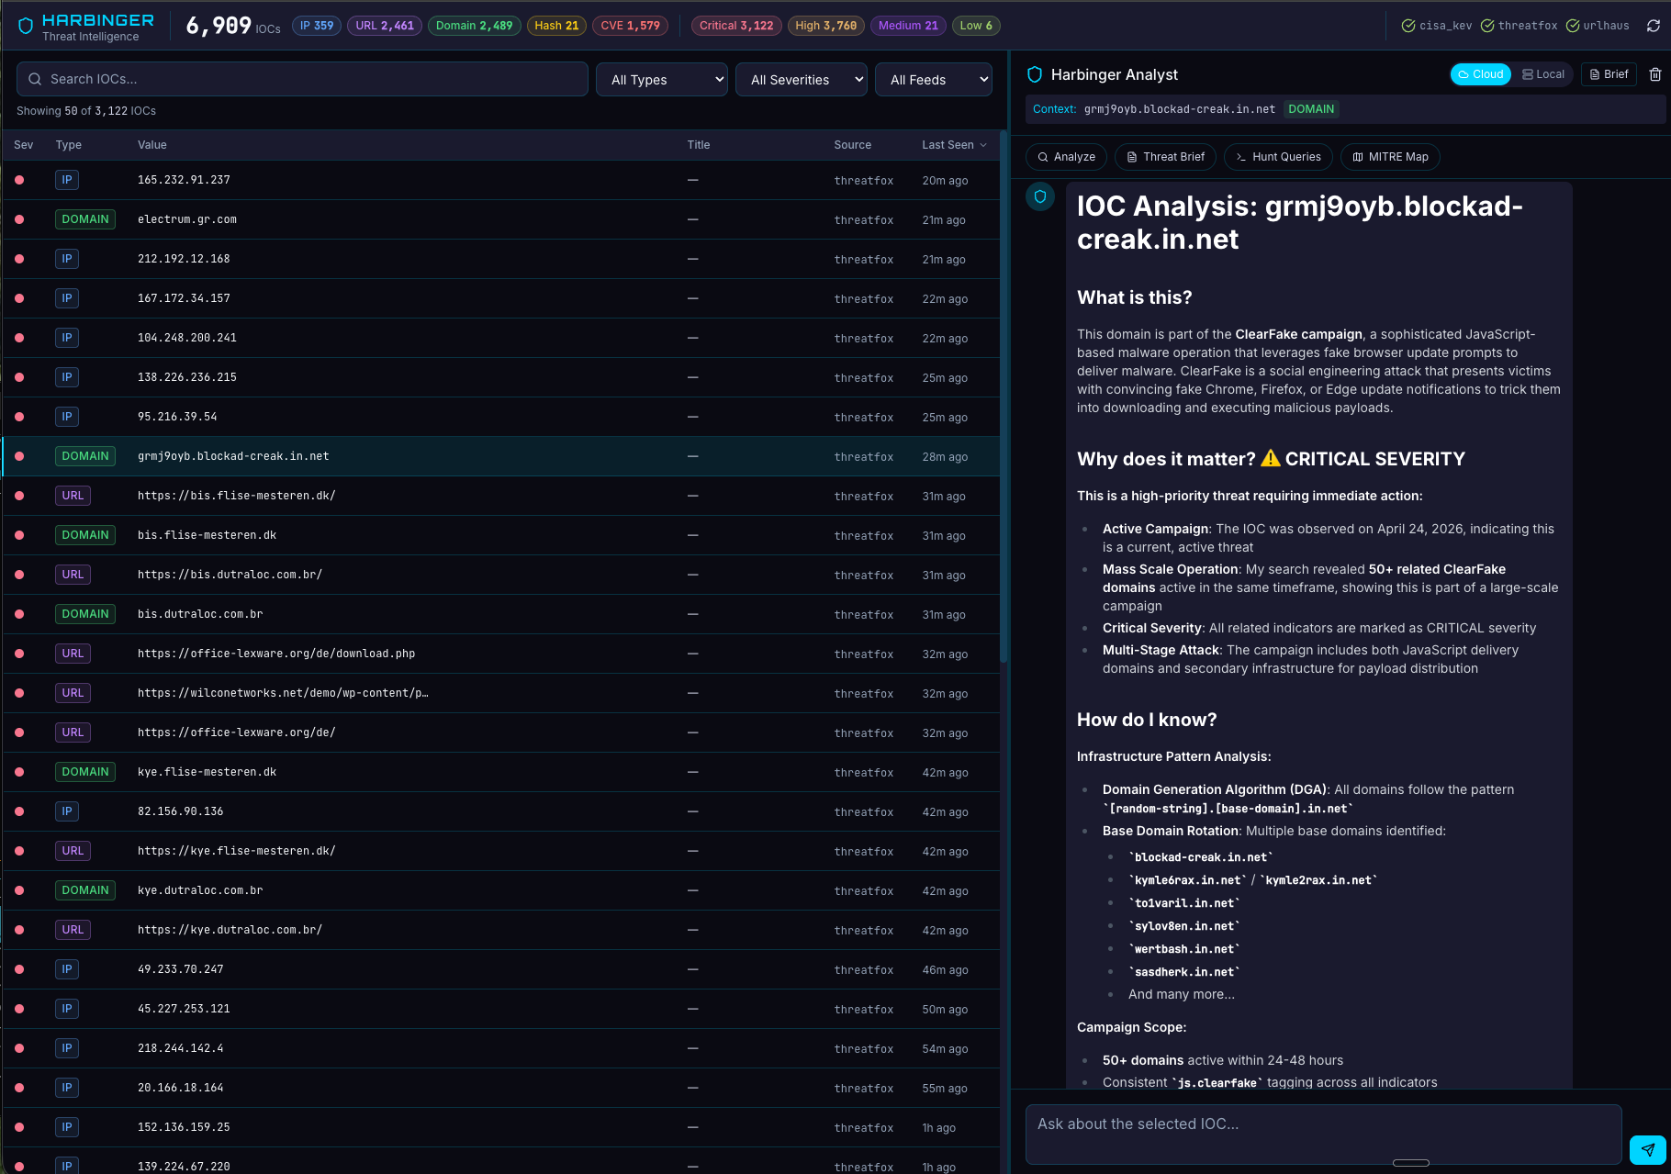
Task: Click the trash icon to clear chat
Action: (x=1655, y=74)
